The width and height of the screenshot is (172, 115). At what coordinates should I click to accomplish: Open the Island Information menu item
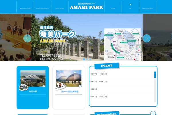point(42,9)
